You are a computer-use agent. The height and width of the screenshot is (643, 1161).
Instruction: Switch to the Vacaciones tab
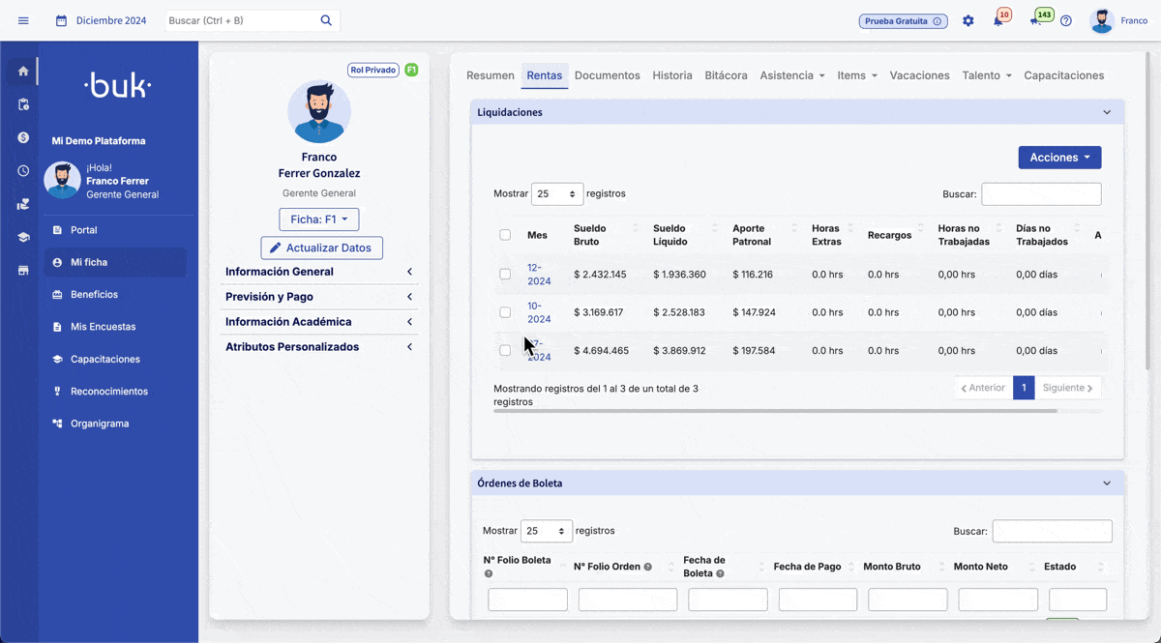click(x=919, y=75)
